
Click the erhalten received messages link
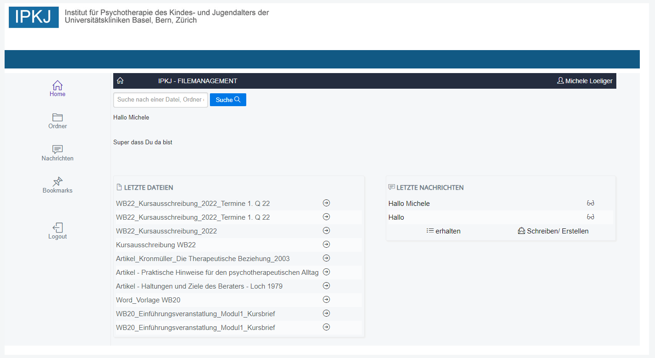[444, 231]
